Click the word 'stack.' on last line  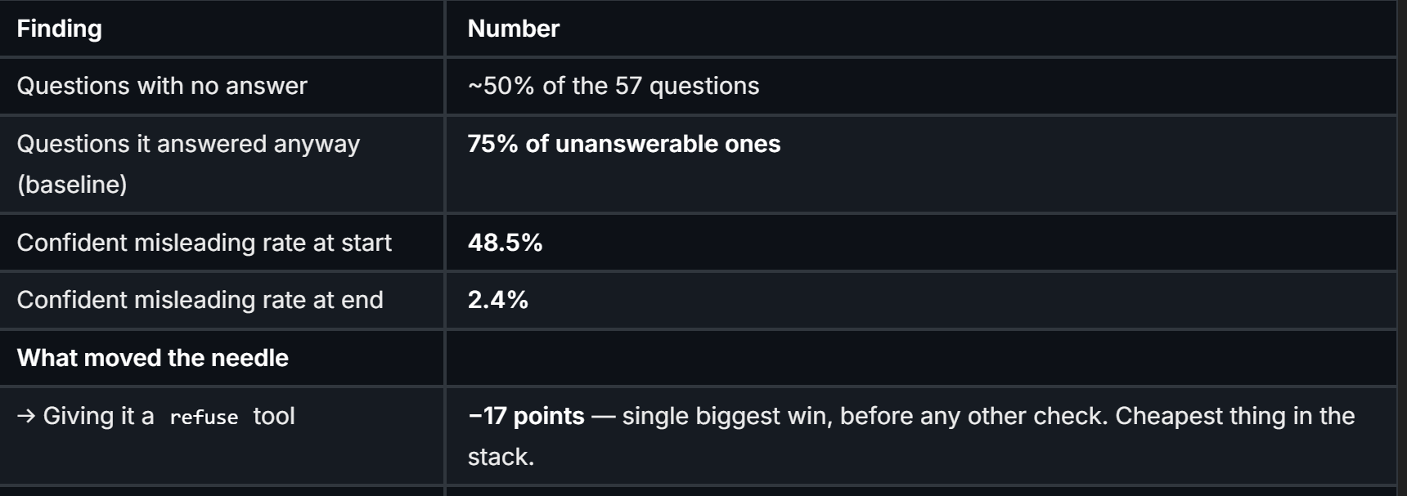(501, 457)
